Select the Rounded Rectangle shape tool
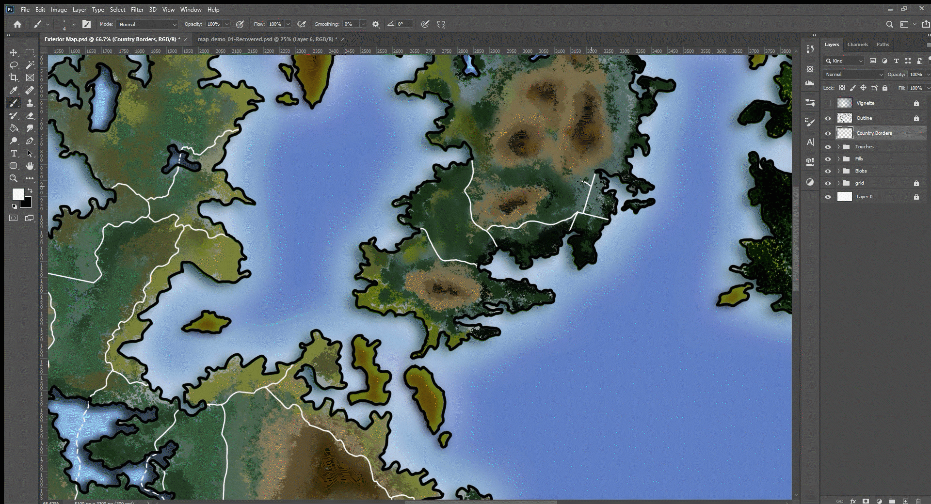 click(x=14, y=166)
